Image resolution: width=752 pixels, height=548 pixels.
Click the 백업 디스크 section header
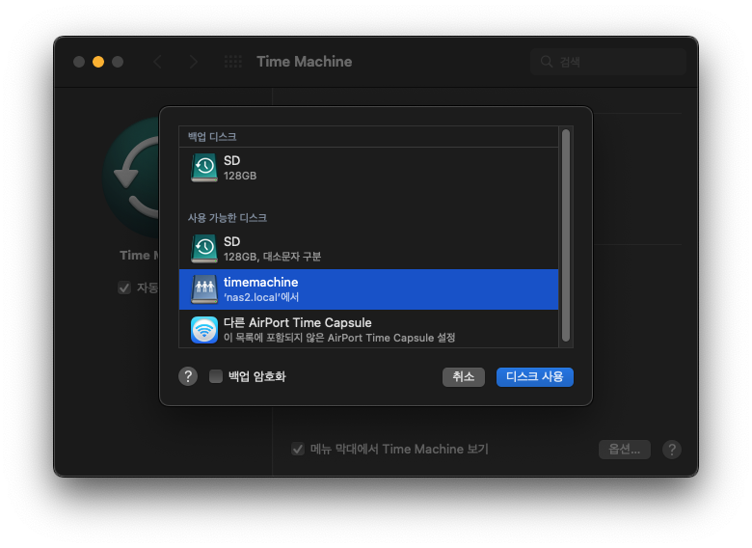pos(212,137)
